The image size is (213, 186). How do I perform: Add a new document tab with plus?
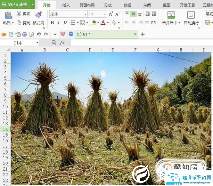(143, 34)
